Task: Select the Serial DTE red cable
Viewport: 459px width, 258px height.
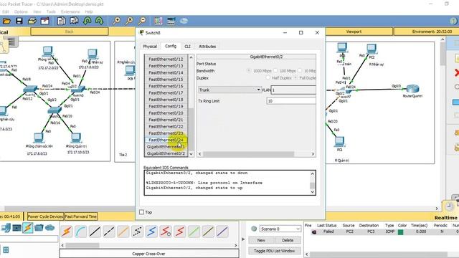Action: click(x=179, y=231)
